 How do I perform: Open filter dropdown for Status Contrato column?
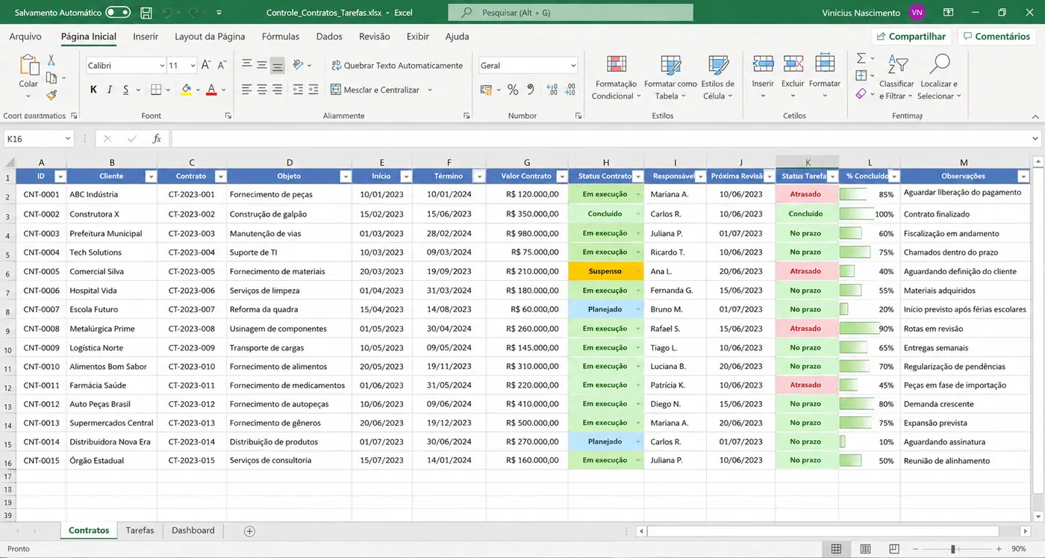point(637,176)
